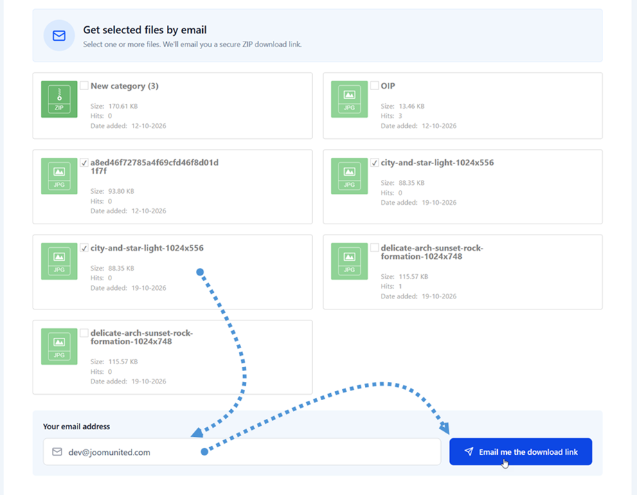
Task: Click the Your email address label
Action: click(76, 426)
